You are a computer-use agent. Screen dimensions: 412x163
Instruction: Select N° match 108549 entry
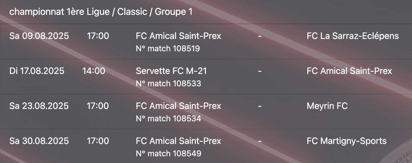(x=168, y=153)
